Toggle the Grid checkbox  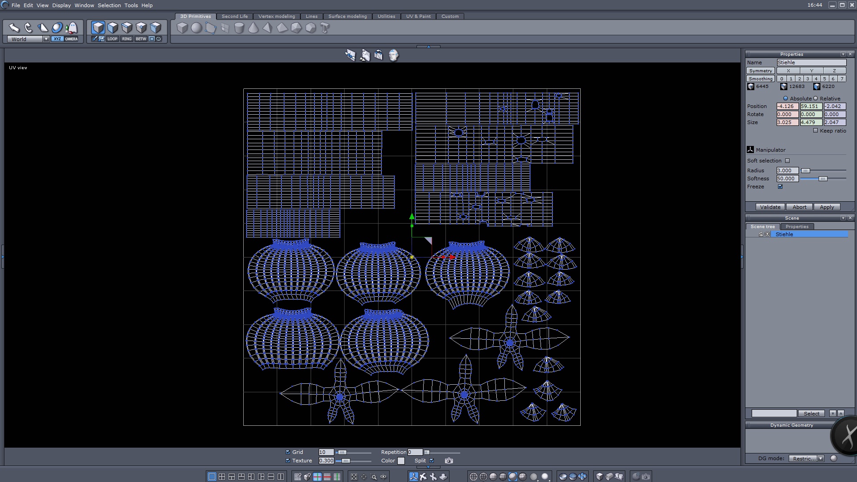point(288,452)
